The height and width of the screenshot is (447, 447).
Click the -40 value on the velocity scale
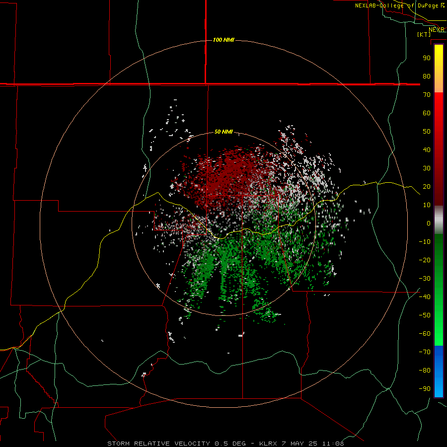pos(425,297)
